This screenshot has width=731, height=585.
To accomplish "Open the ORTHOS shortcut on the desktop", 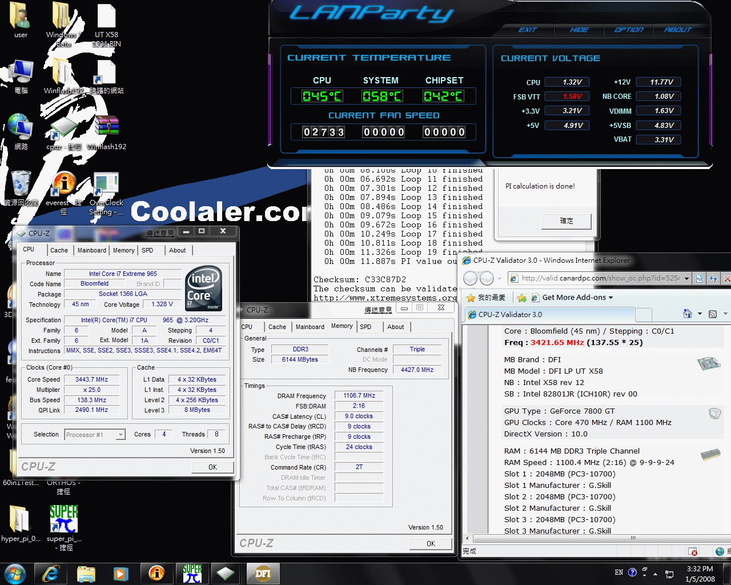I will (63, 487).
